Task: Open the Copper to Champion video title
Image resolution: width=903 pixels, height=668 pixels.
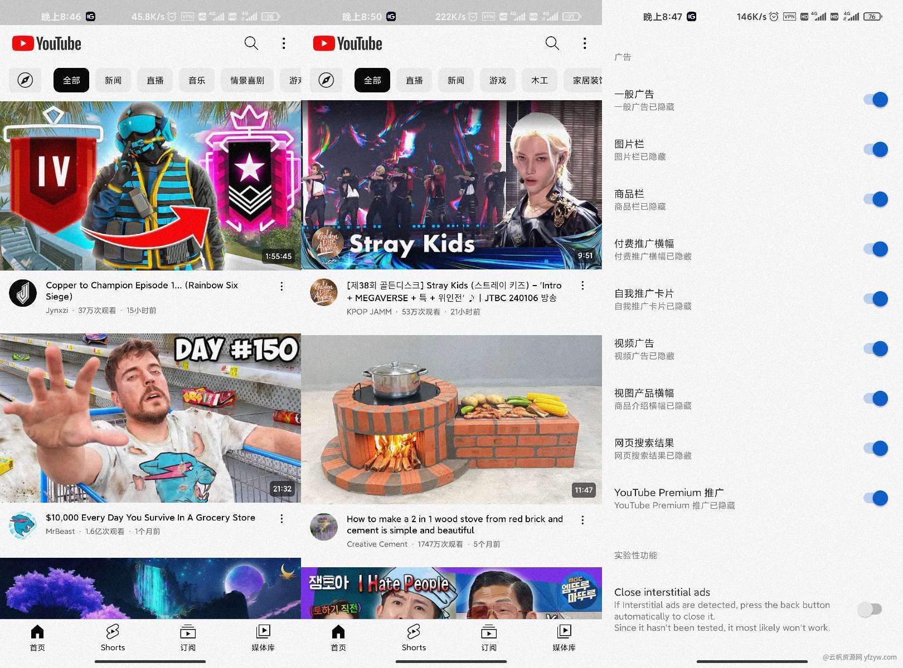Action: coord(142,291)
